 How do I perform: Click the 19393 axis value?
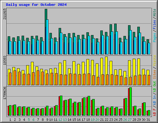point(5,61)
